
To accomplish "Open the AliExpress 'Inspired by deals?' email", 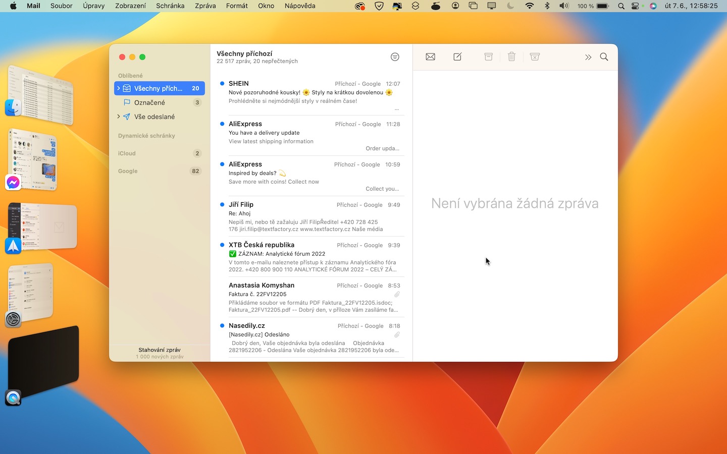I will [311, 176].
